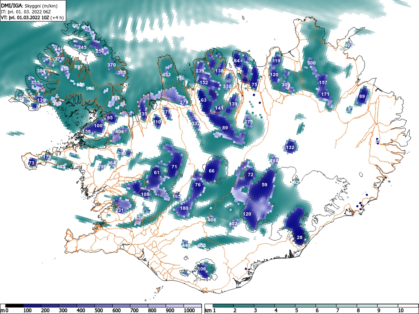Click the visibility value 28 near the southeast coast

300,237
